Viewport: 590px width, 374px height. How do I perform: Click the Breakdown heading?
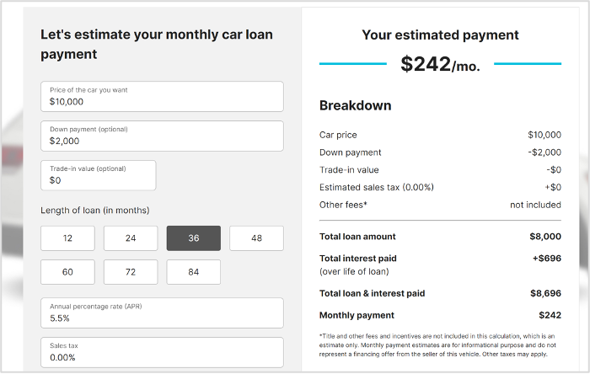coord(355,106)
